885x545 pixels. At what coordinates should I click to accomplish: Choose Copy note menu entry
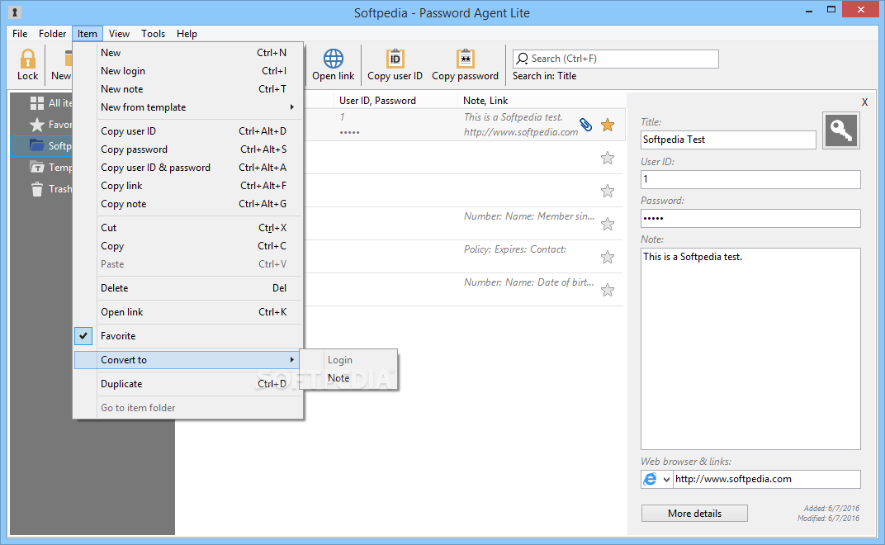[188, 204]
